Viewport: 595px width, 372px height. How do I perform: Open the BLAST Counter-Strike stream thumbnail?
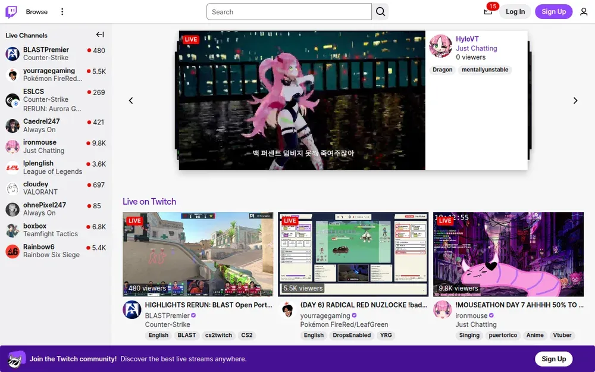tap(198, 254)
